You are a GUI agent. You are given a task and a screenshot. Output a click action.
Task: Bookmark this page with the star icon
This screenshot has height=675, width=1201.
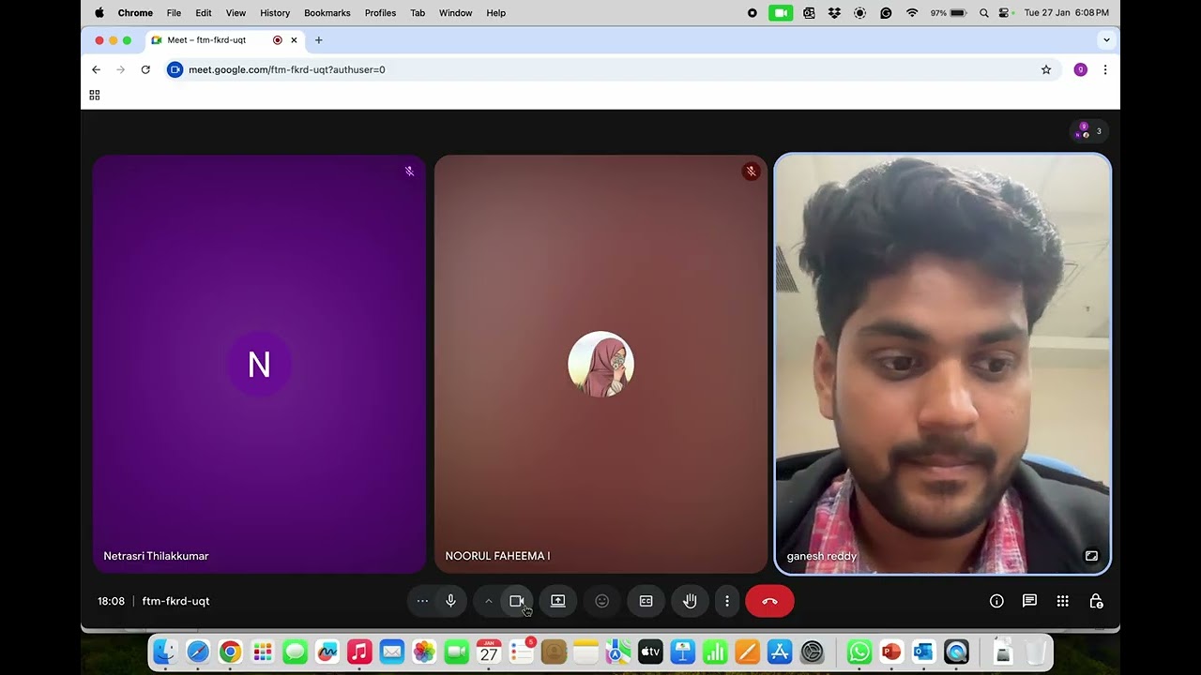[x=1046, y=69]
